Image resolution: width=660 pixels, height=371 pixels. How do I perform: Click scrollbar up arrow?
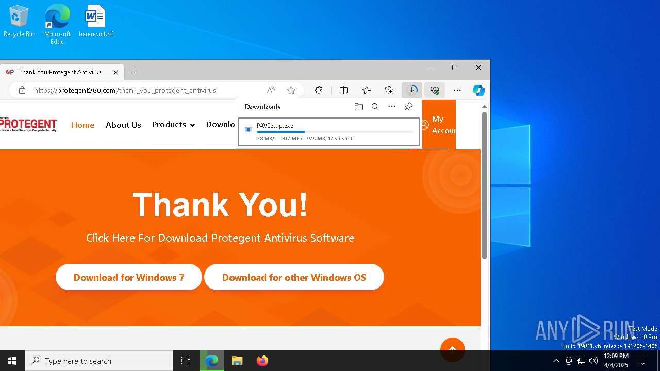[x=484, y=107]
